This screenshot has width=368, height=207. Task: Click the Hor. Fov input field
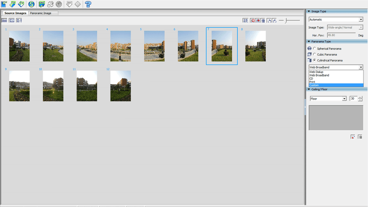pyautogui.click(x=341, y=35)
